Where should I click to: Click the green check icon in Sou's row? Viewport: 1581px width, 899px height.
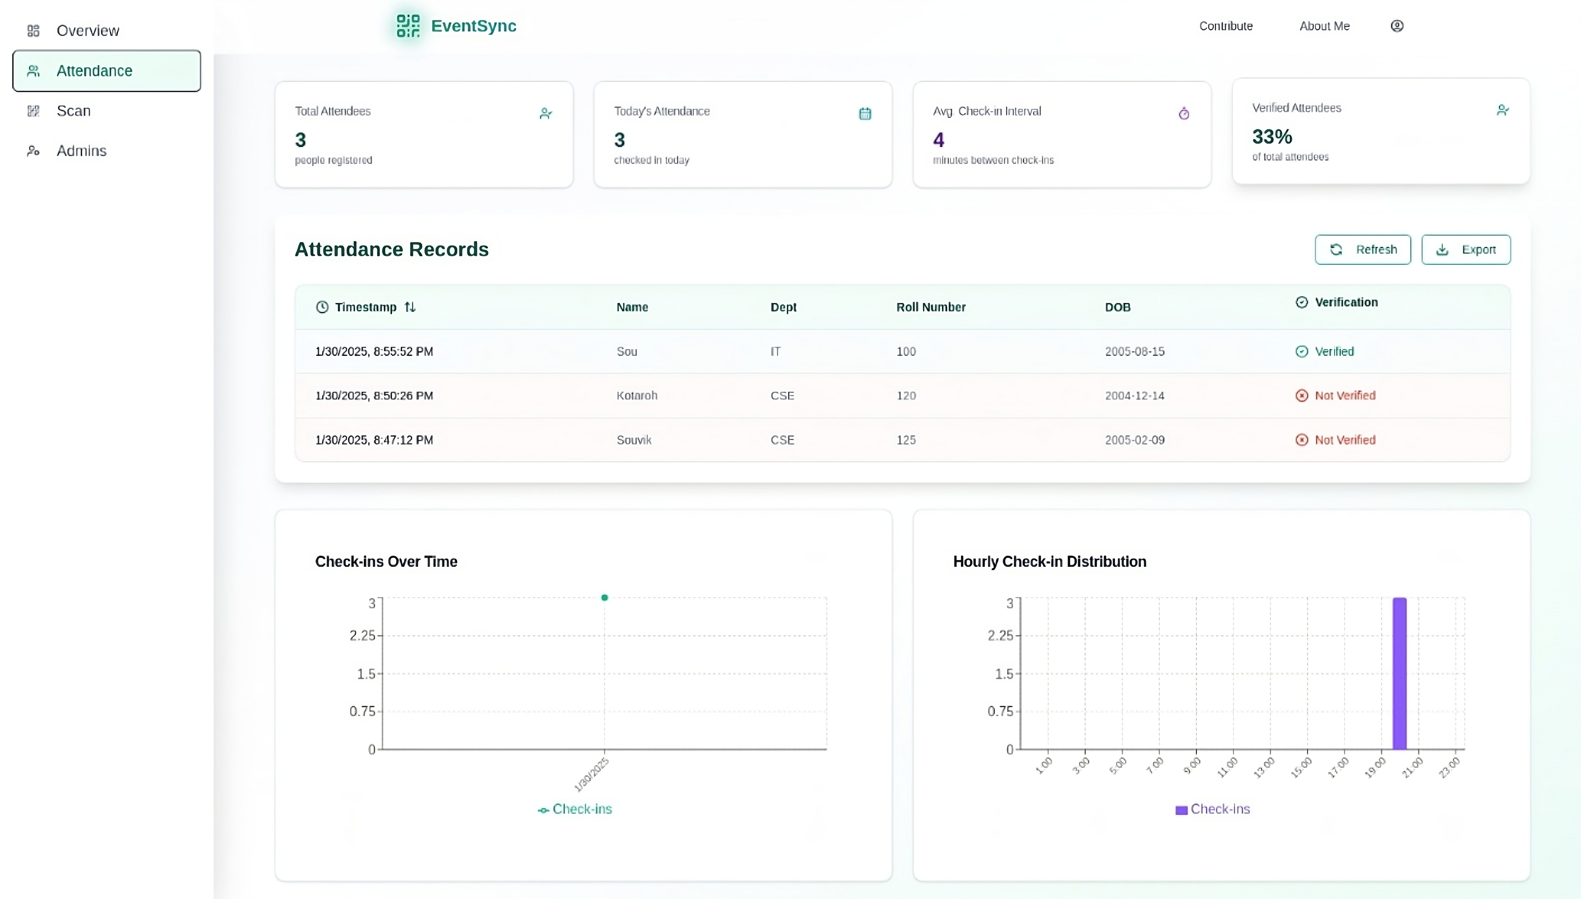[1301, 351]
